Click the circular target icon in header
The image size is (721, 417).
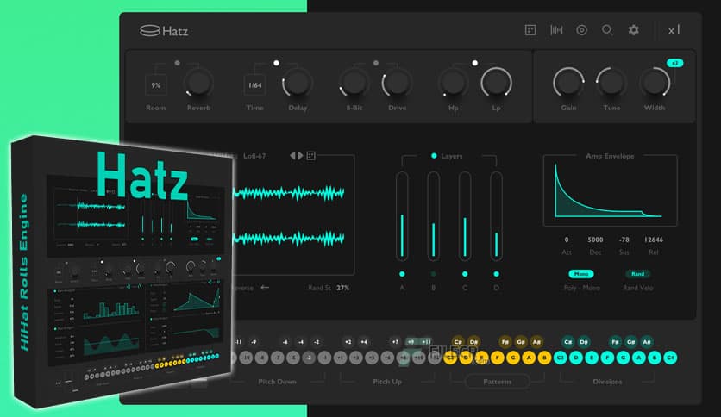(581, 30)
